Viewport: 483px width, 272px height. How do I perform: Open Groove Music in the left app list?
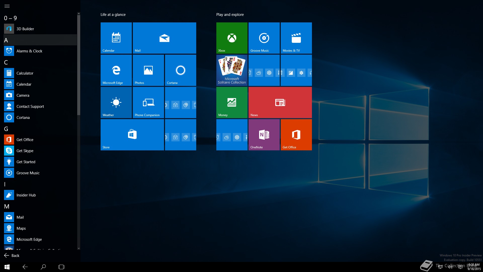(x=41, y=173)
